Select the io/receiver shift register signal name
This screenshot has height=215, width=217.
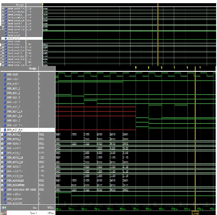pos(22,190)
